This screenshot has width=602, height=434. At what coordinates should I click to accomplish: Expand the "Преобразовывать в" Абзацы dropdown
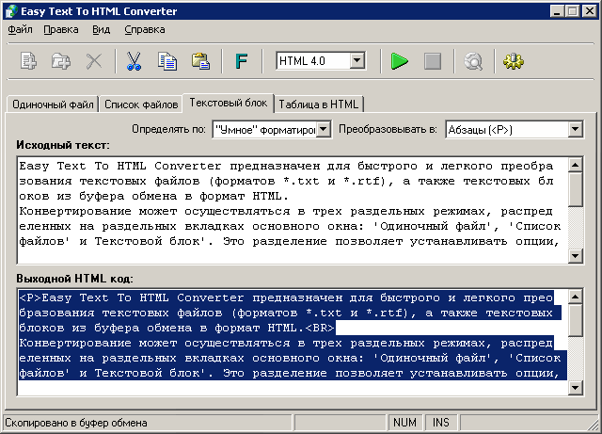575,129
